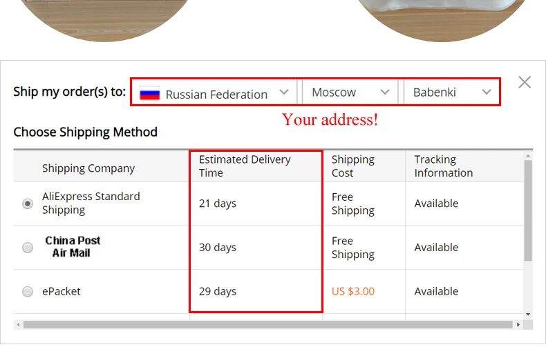Click the Russian flag icon
This screenshot has height=347, width=546.
pyautogui.click(x=150, y=93)
